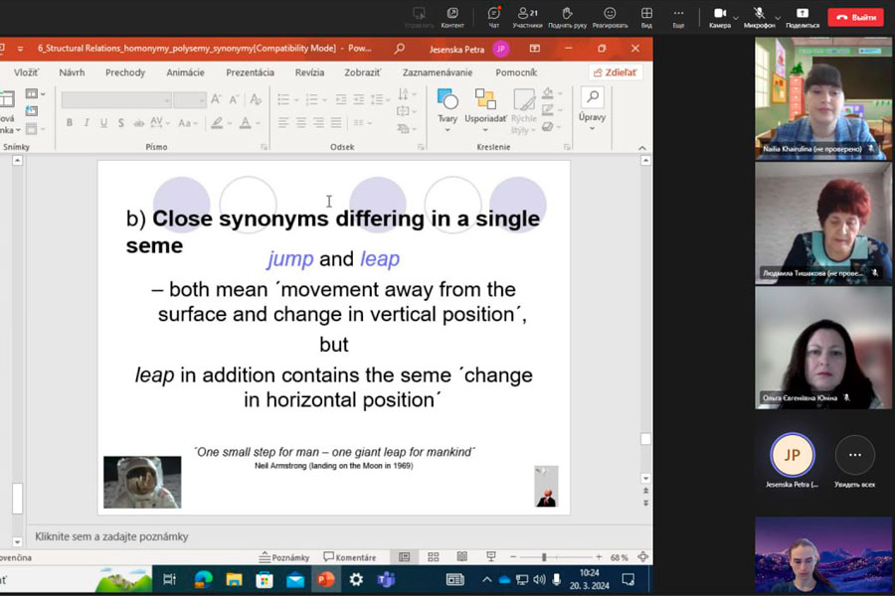Click the Zdieľať share button in PowerPoint

point(616,73)
